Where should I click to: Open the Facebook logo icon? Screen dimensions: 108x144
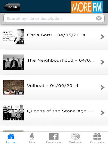(54, 136)
